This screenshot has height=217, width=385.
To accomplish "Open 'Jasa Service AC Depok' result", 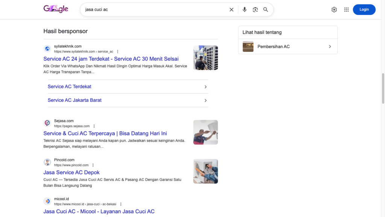I will tap(71, 172).
